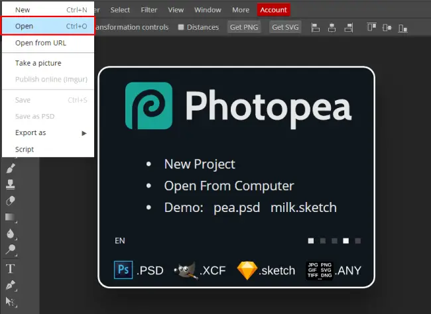Image resolution: width=431 pixels, height=314 pixels.
Task: Click the Get PNG button
Action: click(x=244, y=27)
